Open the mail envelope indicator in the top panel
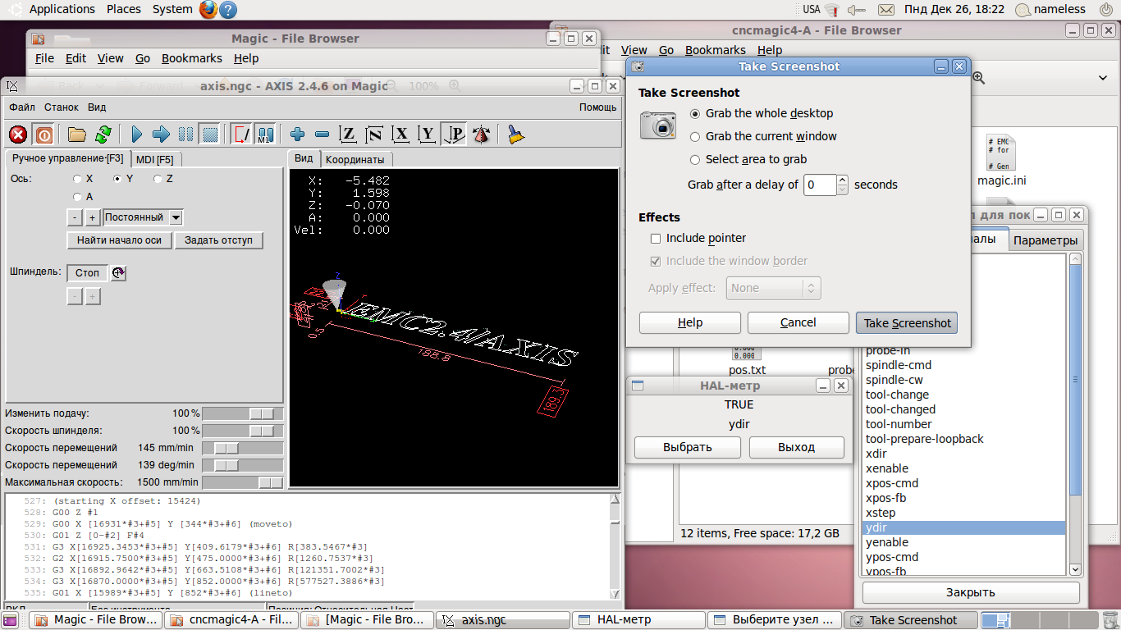The height and width of the screenshot is (630, 1121). (x=885, y=10)
